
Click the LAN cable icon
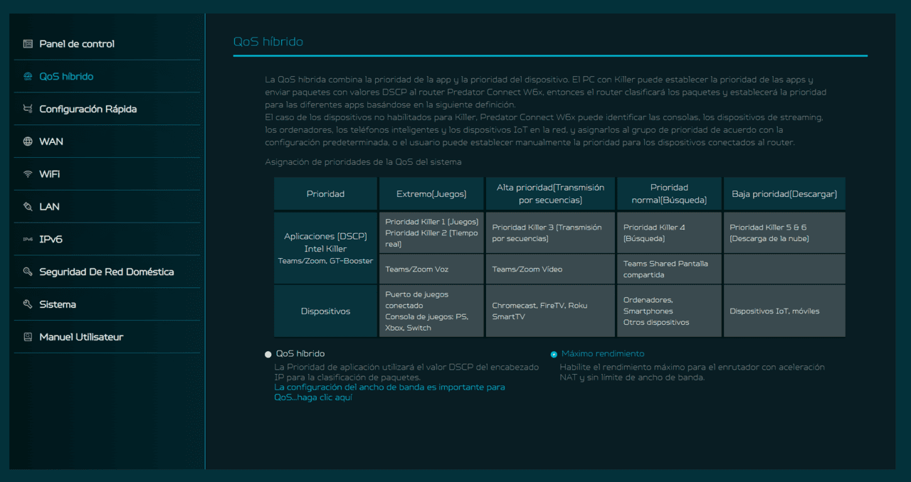(x=28, y=207)
